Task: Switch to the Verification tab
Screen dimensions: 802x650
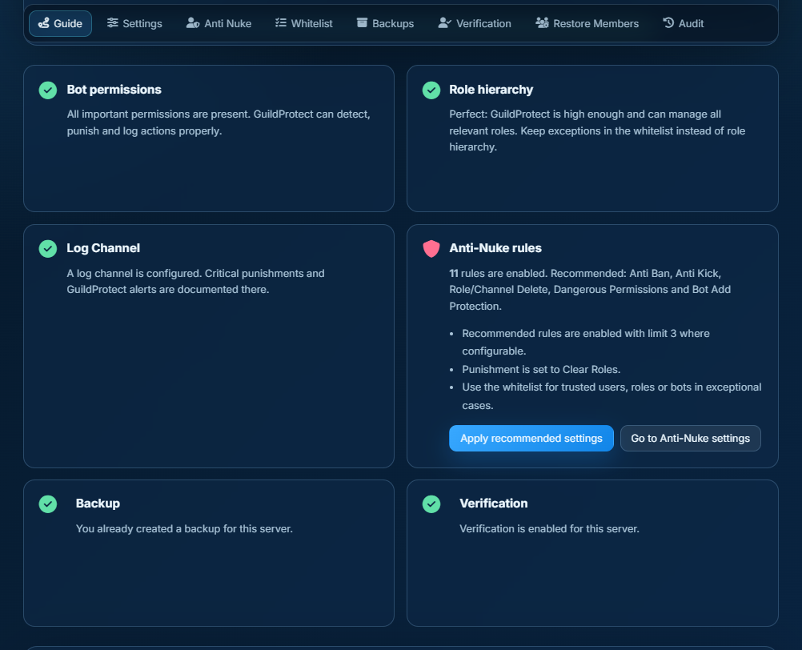Action: [475, 23]
